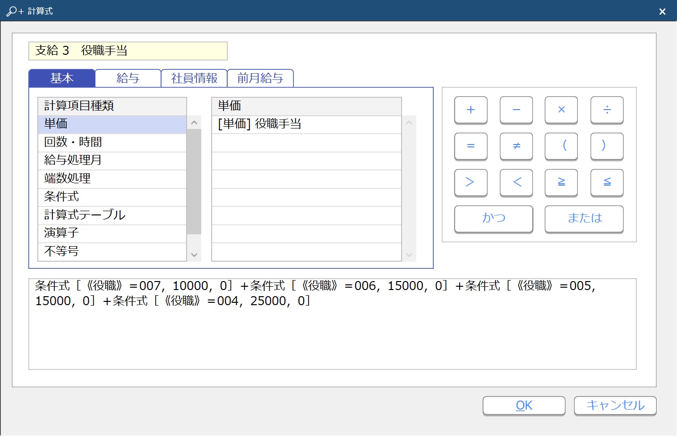Screen dimensions: 677x436
Task: Click the または (OR) button
Action: pos(584,218)
